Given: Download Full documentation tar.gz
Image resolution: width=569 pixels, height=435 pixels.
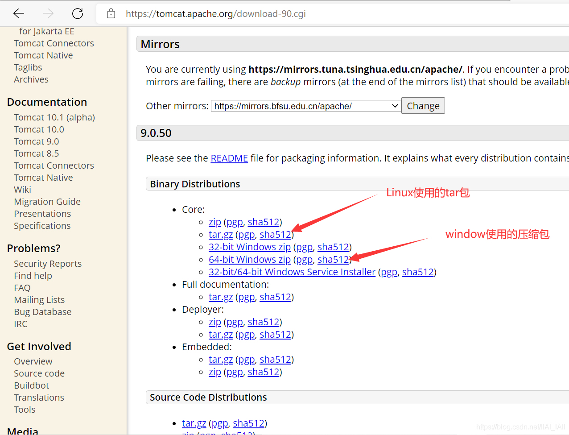Looking at the screenshot, I should (221, 297).
